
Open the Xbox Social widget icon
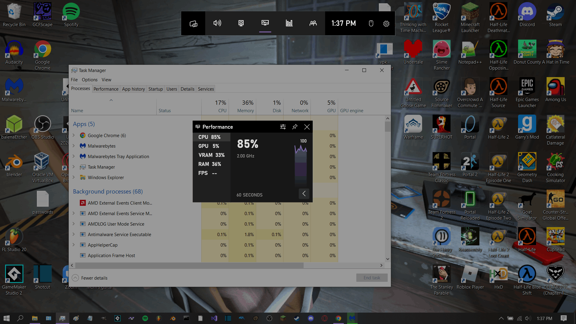(313, 23)
